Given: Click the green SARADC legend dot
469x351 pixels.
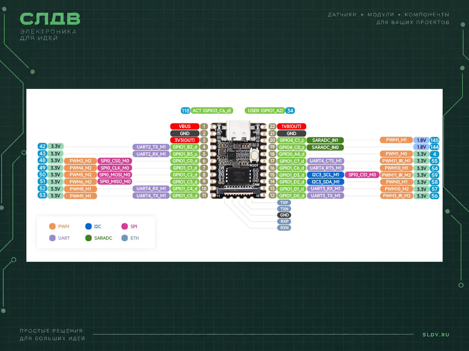Looking at the screenshot, I should coord(89,238).
